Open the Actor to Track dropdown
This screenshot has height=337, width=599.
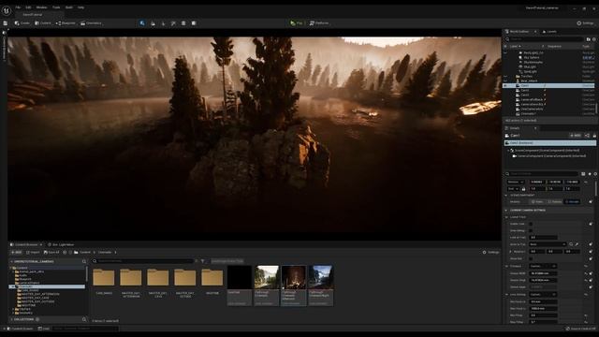[548, 244]
